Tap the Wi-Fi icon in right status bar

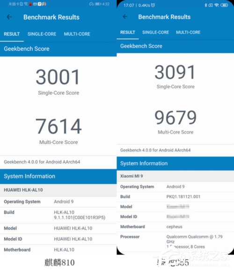pyautogui.click(x=216, y=5)
